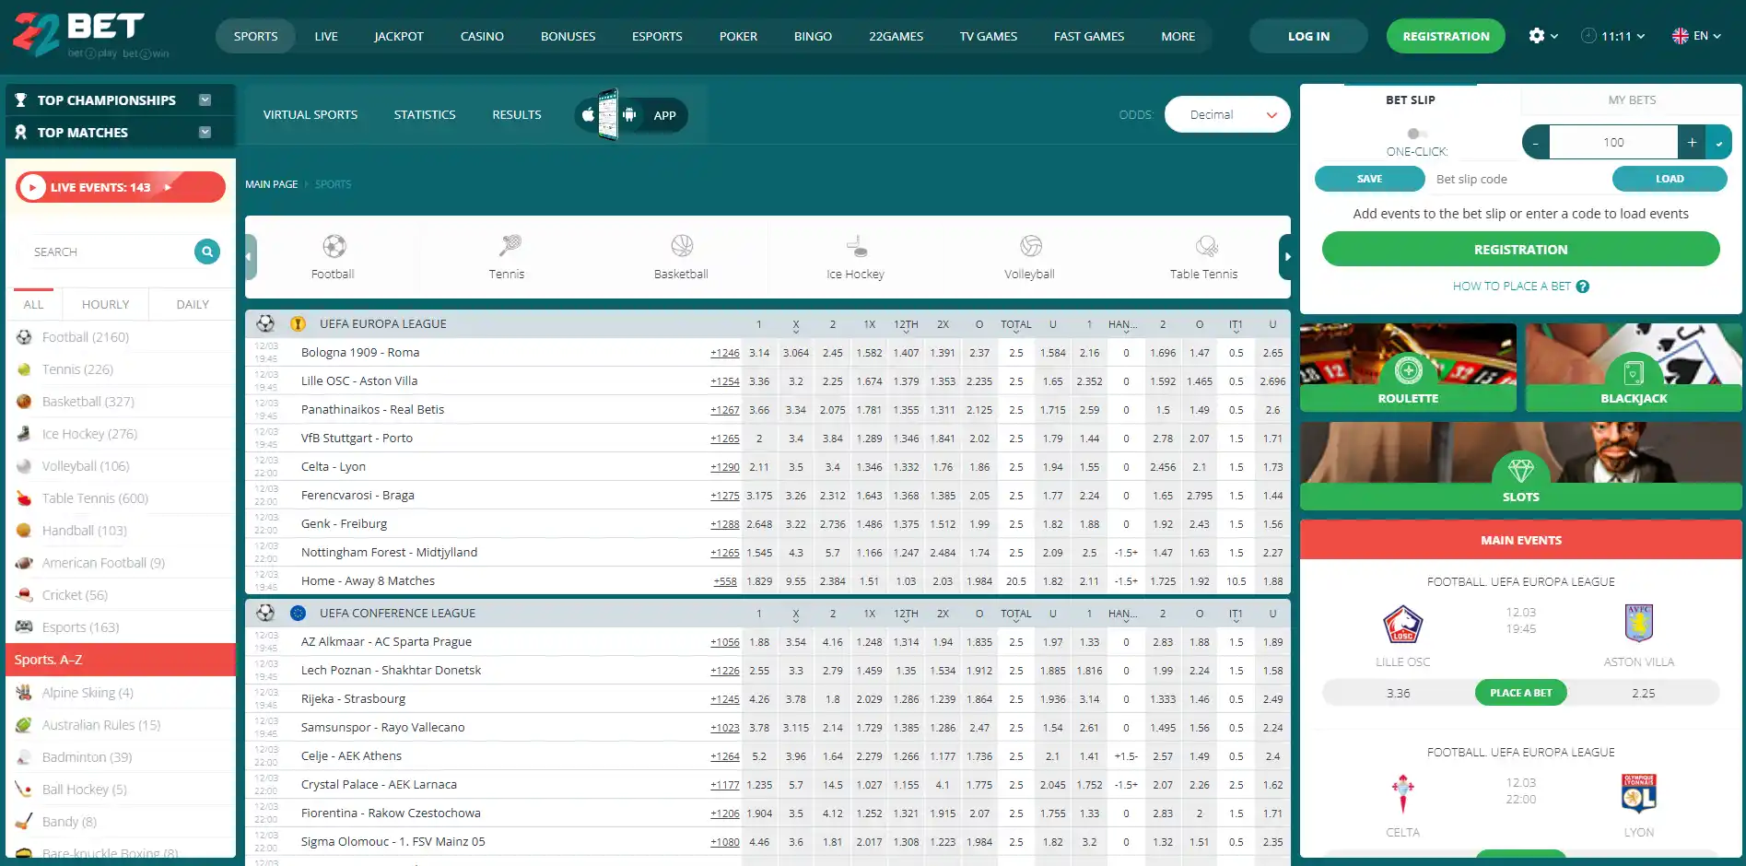
Task: Expand Top Championships panel
Action: click(x=205, y=99)
